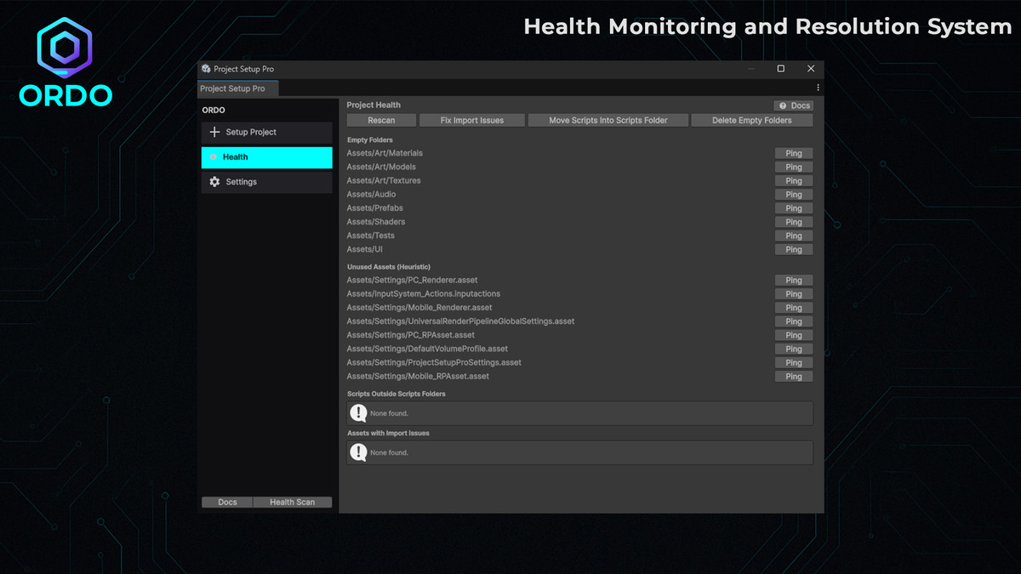Click the ORDO hexagon logo
This screenshot has height=574, width=1021.
pos(66,46)
